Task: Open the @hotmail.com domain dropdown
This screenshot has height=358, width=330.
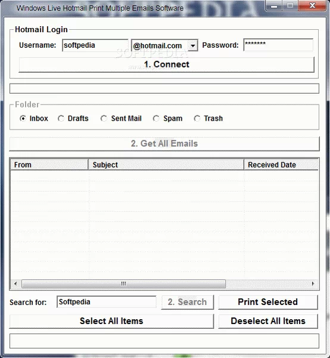Action: tap(193, 46)
